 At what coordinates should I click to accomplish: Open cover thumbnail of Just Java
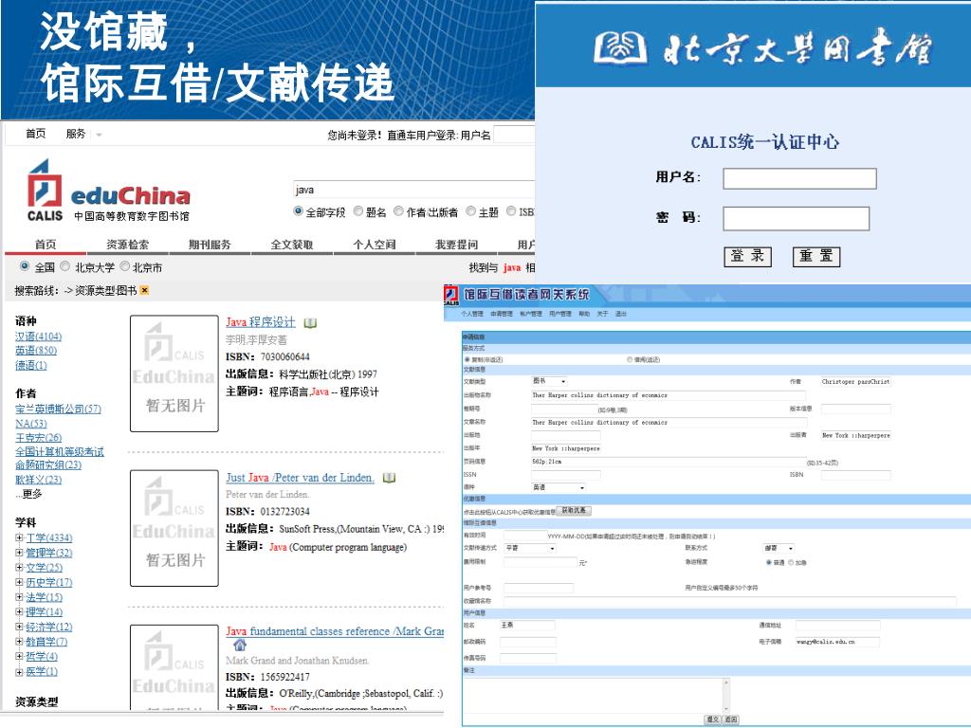point(174,528)
